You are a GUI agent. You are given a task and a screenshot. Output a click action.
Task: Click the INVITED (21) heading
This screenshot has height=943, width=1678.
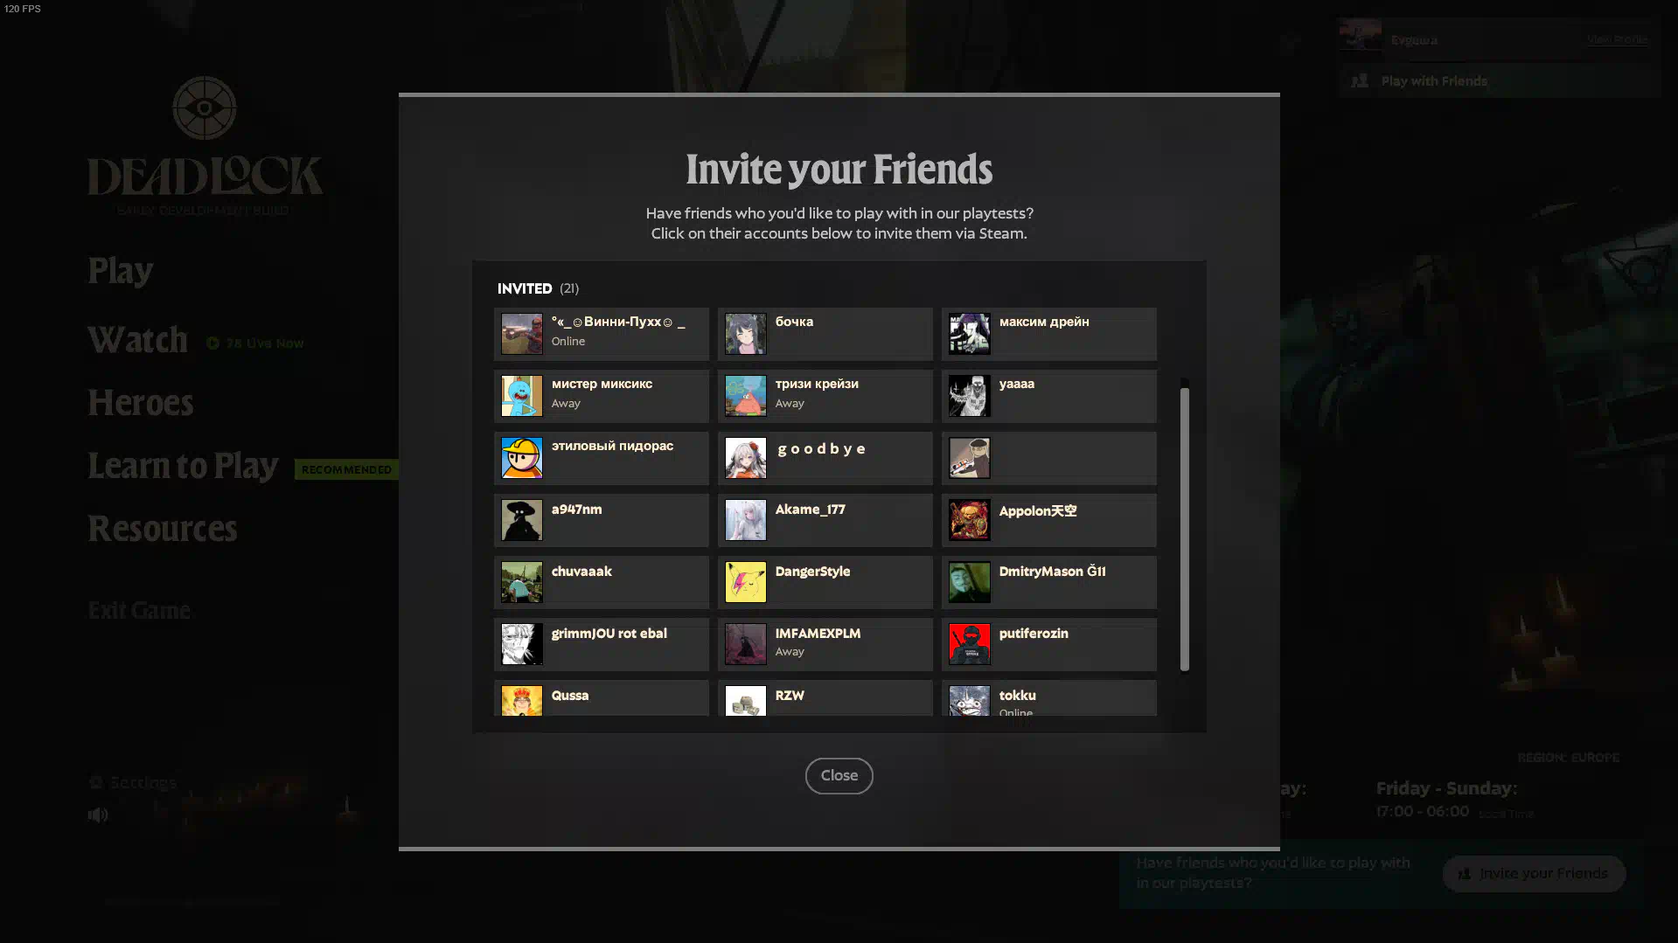click(538, 288)
